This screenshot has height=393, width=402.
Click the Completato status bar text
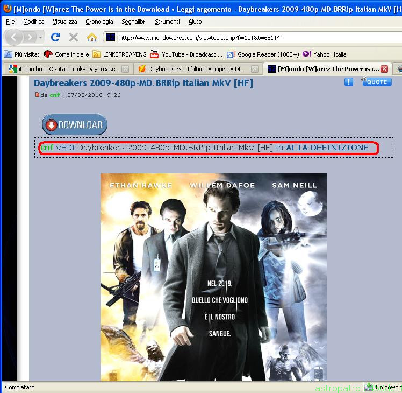point(20,387)
